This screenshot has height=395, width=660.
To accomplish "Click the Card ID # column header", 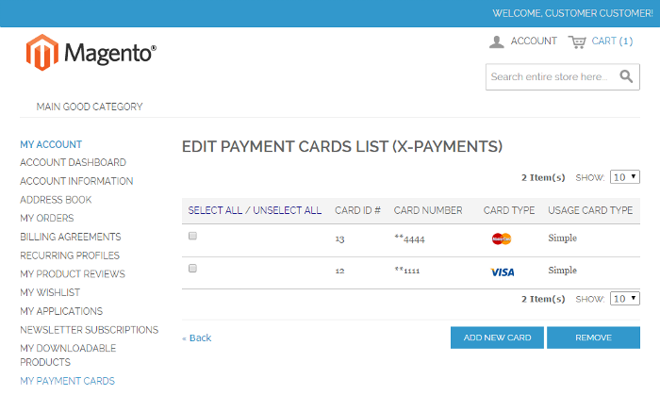I will [357, 210].
